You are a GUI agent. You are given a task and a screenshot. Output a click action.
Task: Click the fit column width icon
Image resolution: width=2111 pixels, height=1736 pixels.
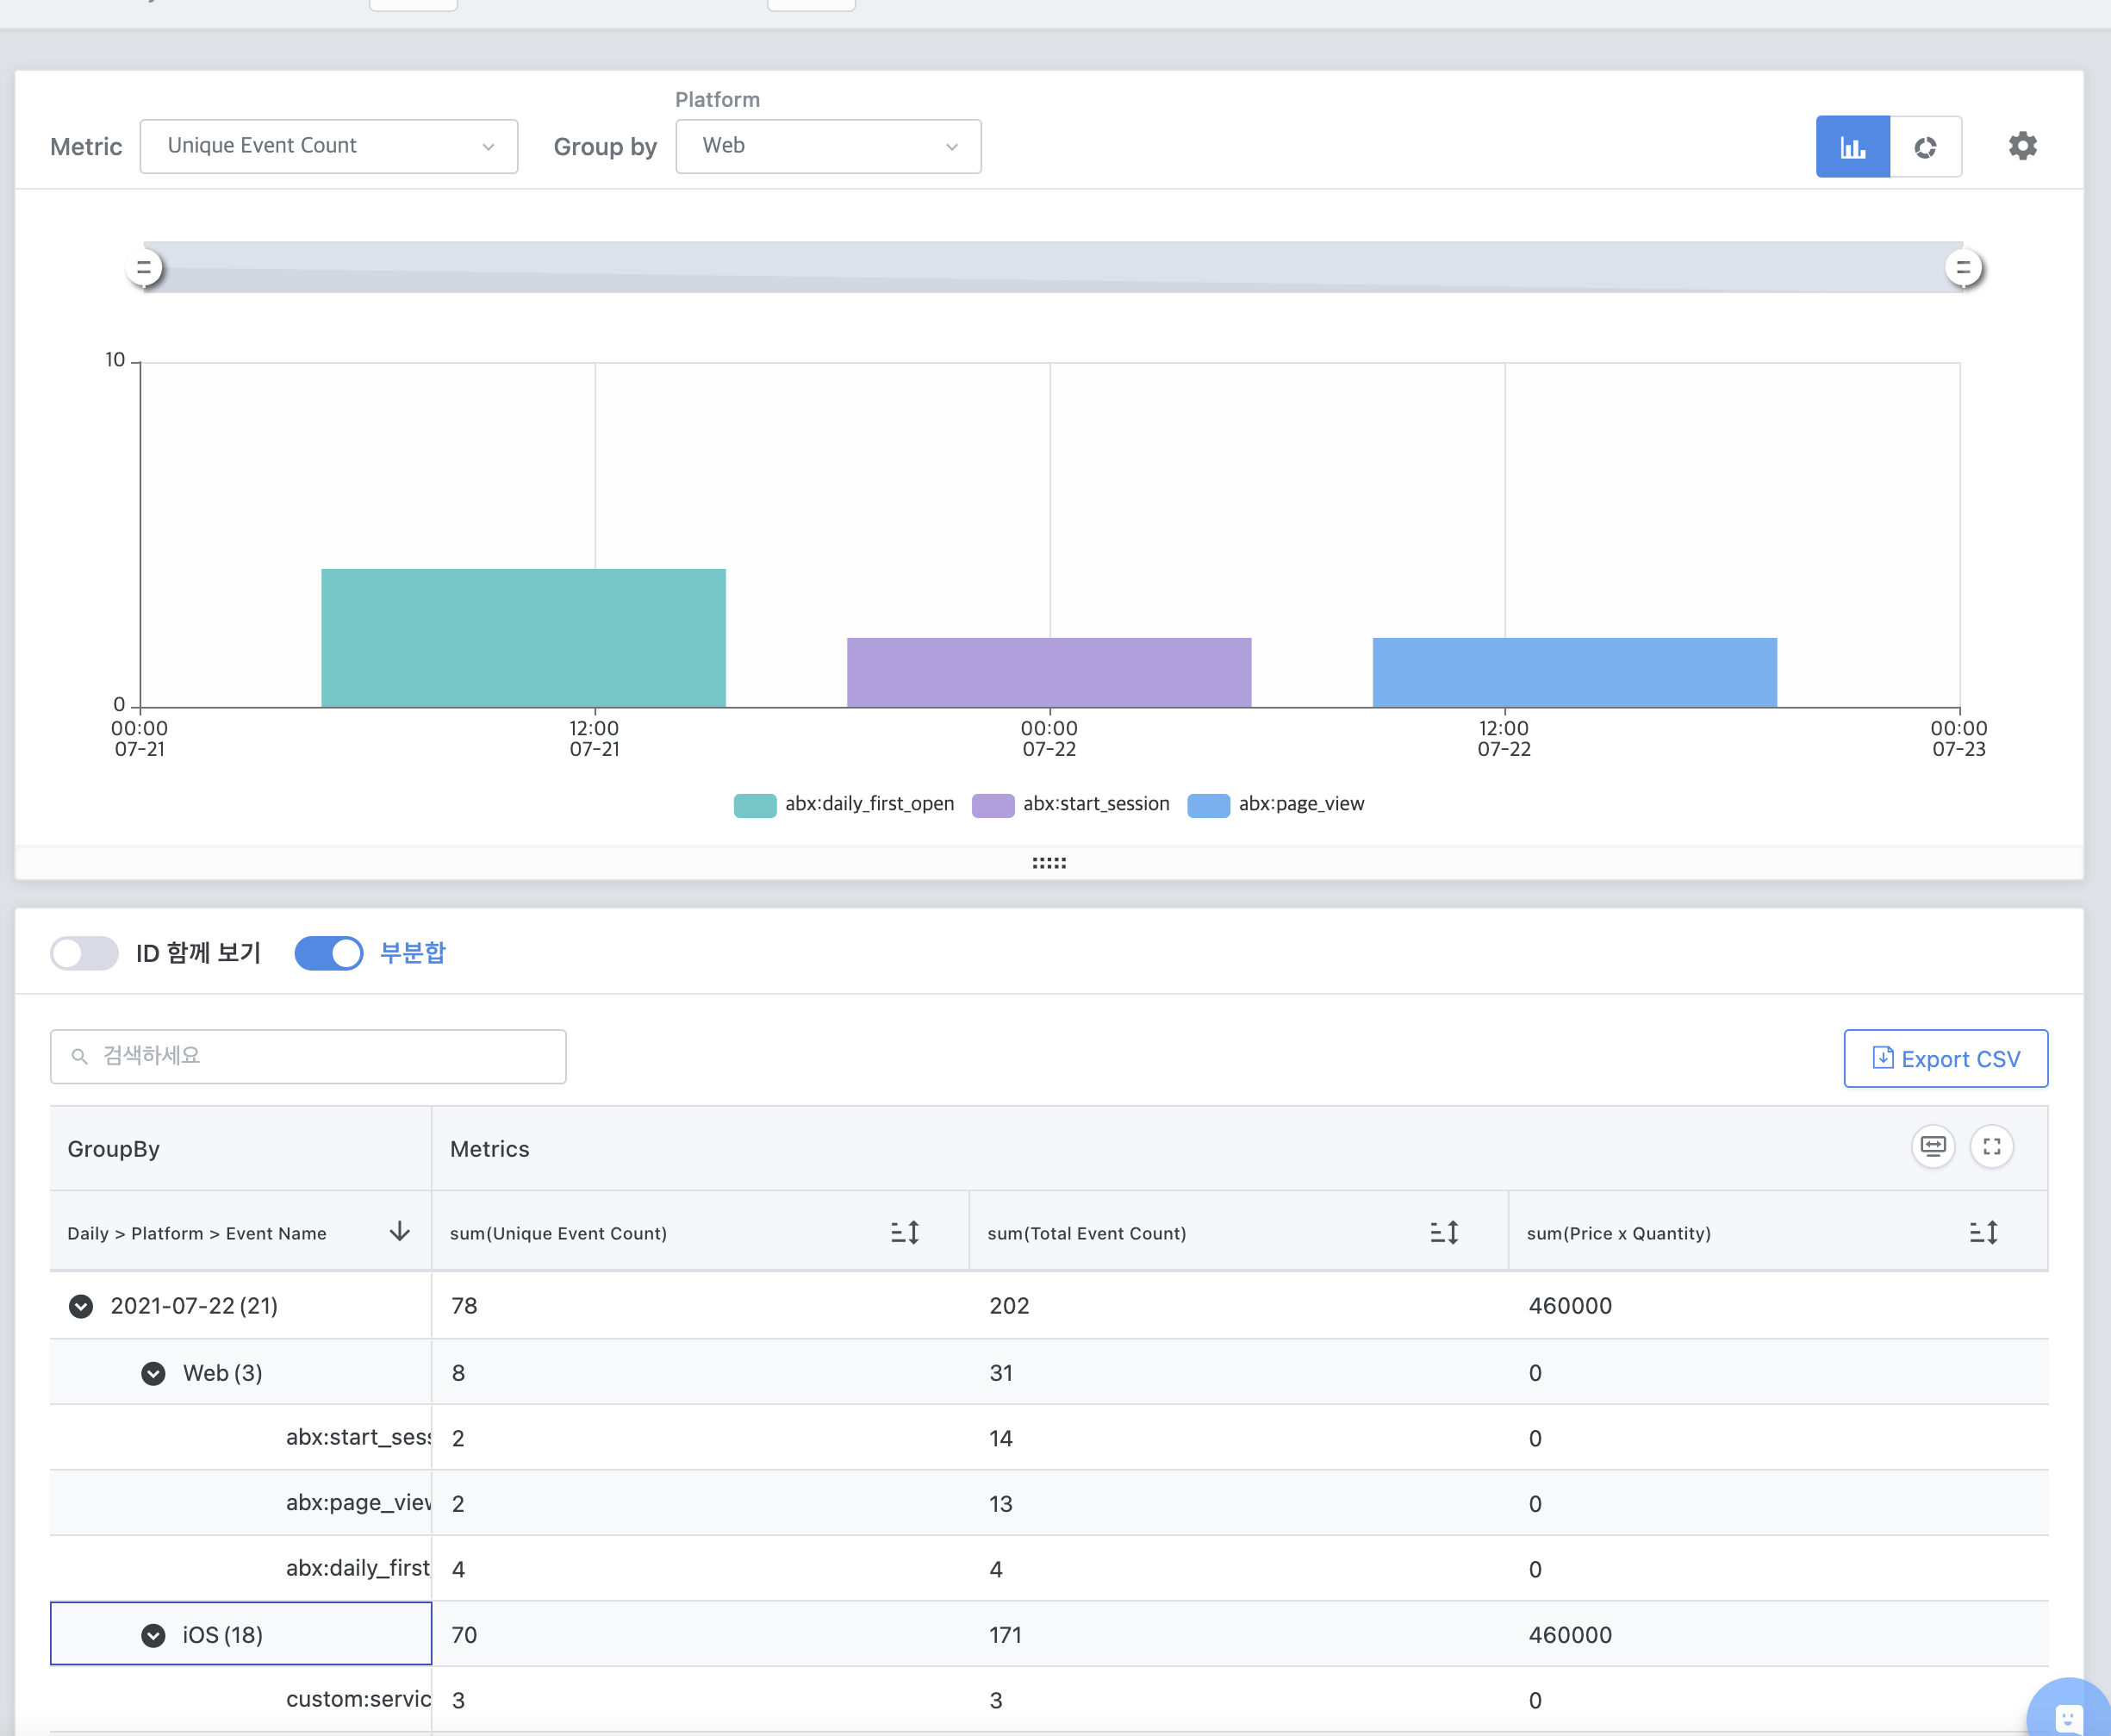pos(1934,1146)
